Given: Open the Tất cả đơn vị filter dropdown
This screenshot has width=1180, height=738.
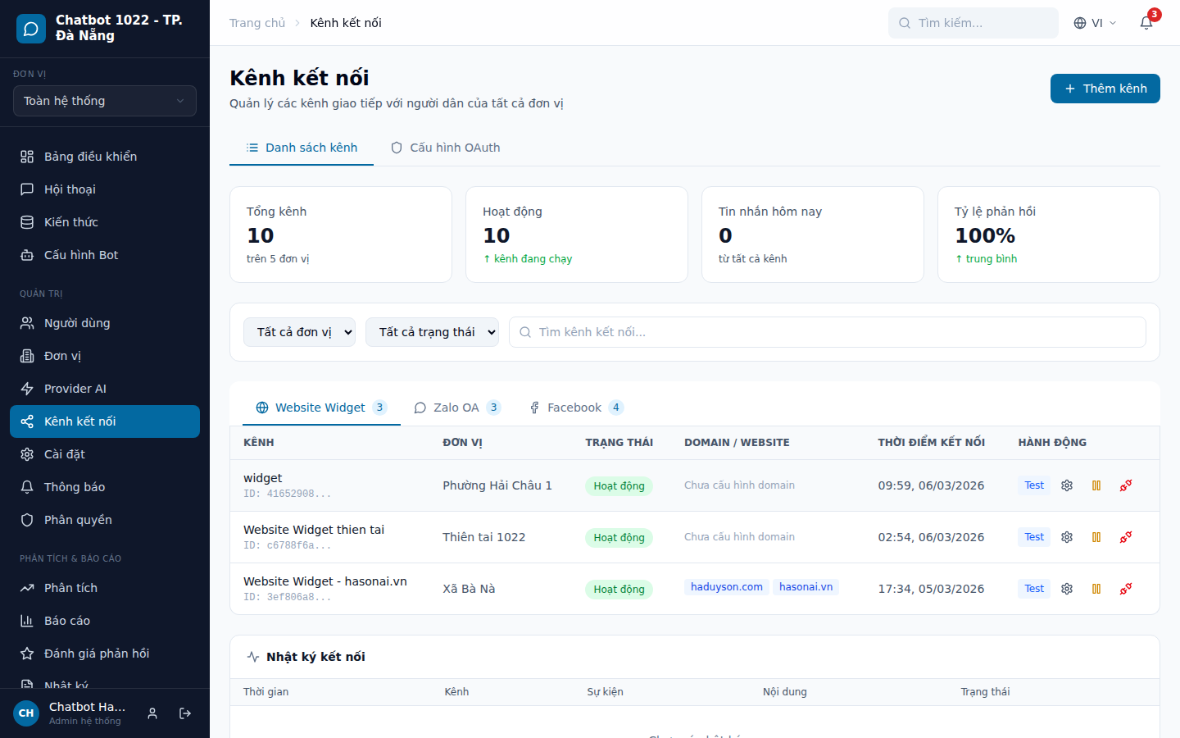Looking at the screenshot, I should [299, 331].
